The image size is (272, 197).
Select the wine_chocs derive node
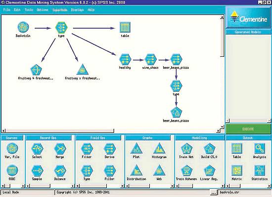150,59
